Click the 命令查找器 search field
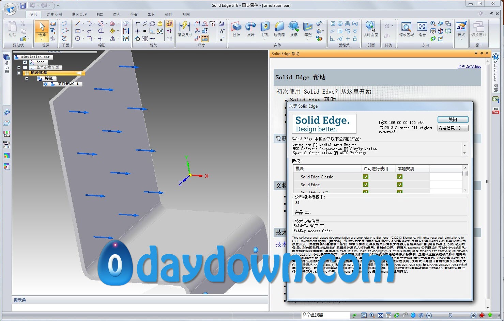This screenshot has width=504, height=321. [x=325, y=315]
